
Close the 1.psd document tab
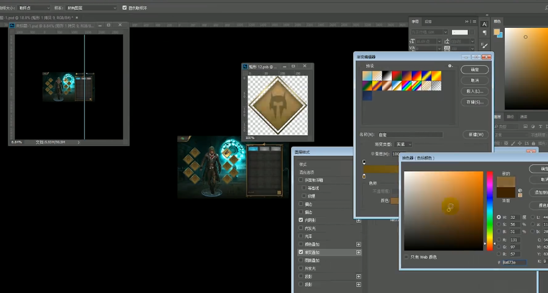coord(77,18)
